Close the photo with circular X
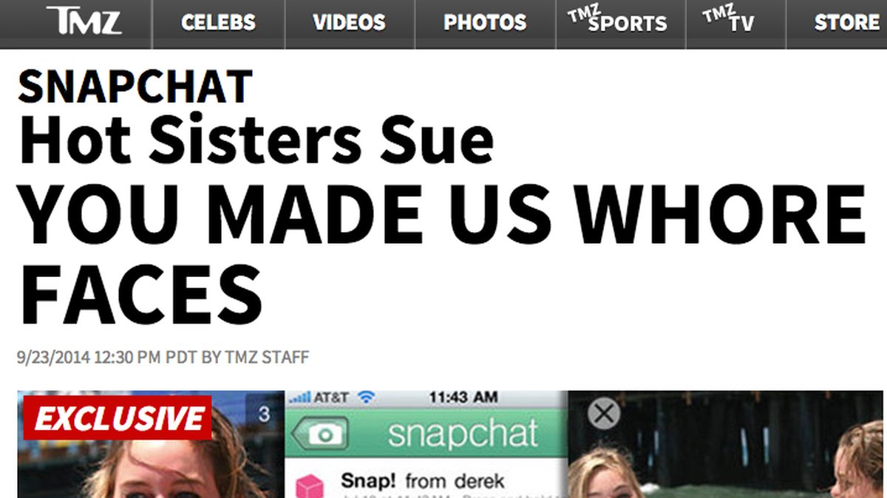The width and height of the screenshot is (887, 498). pyautogui.click(x=604, y=414)
